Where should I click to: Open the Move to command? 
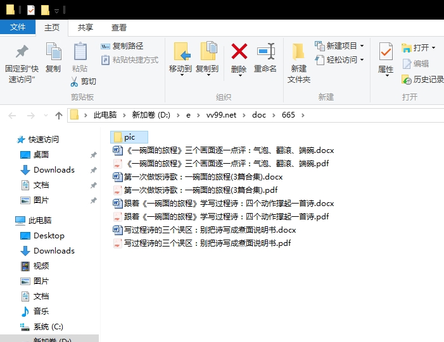pos(181,59)
